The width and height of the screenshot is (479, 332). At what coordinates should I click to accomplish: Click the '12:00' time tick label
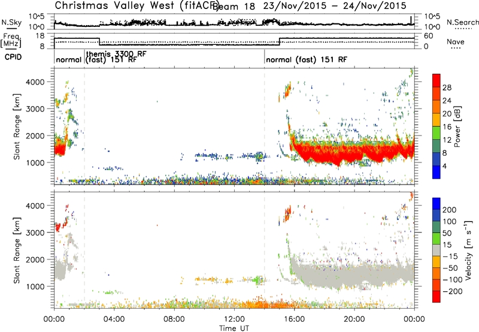(x=234, y=319)
